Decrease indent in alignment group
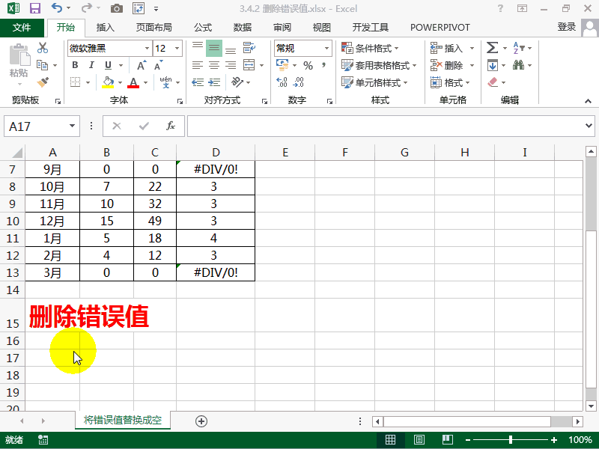Image resolution: width=599 pixels, height=449 pixels. [198, 82]
